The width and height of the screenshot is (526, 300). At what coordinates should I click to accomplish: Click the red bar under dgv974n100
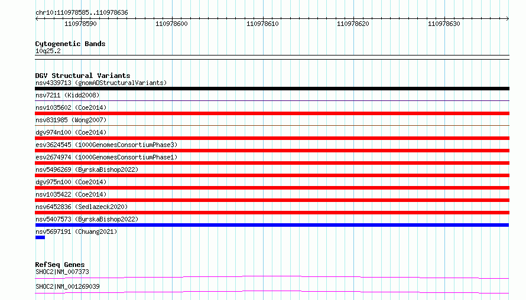pos(272,138)
